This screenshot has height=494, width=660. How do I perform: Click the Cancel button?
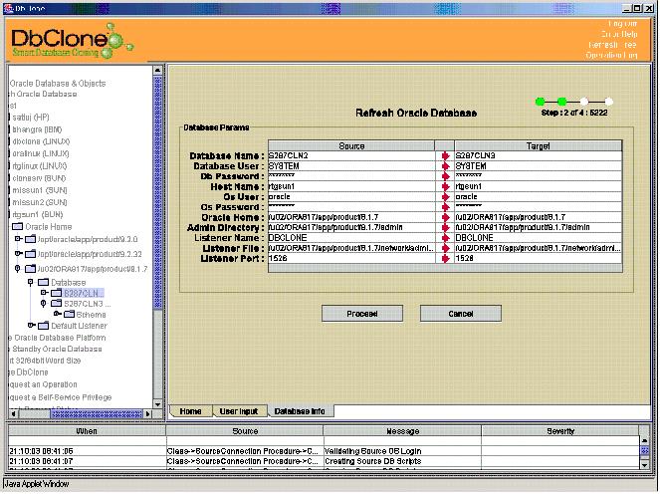tap(461, 314)
